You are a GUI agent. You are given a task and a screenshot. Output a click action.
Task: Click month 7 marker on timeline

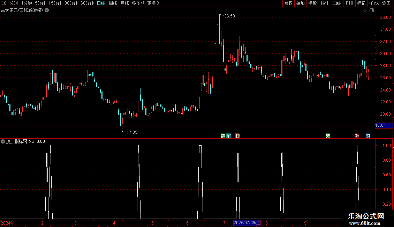(x=224, y=223)
